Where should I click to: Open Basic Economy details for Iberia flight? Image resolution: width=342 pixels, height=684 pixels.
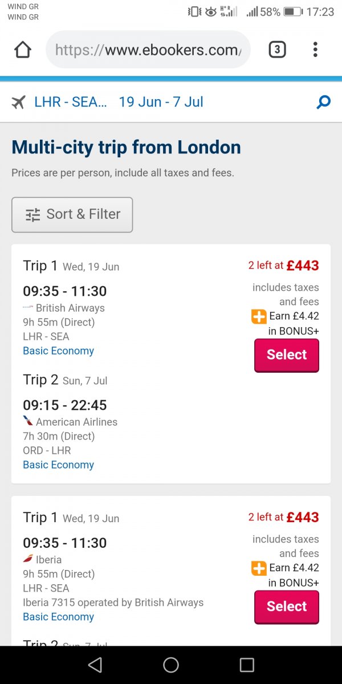coord(58,617)
